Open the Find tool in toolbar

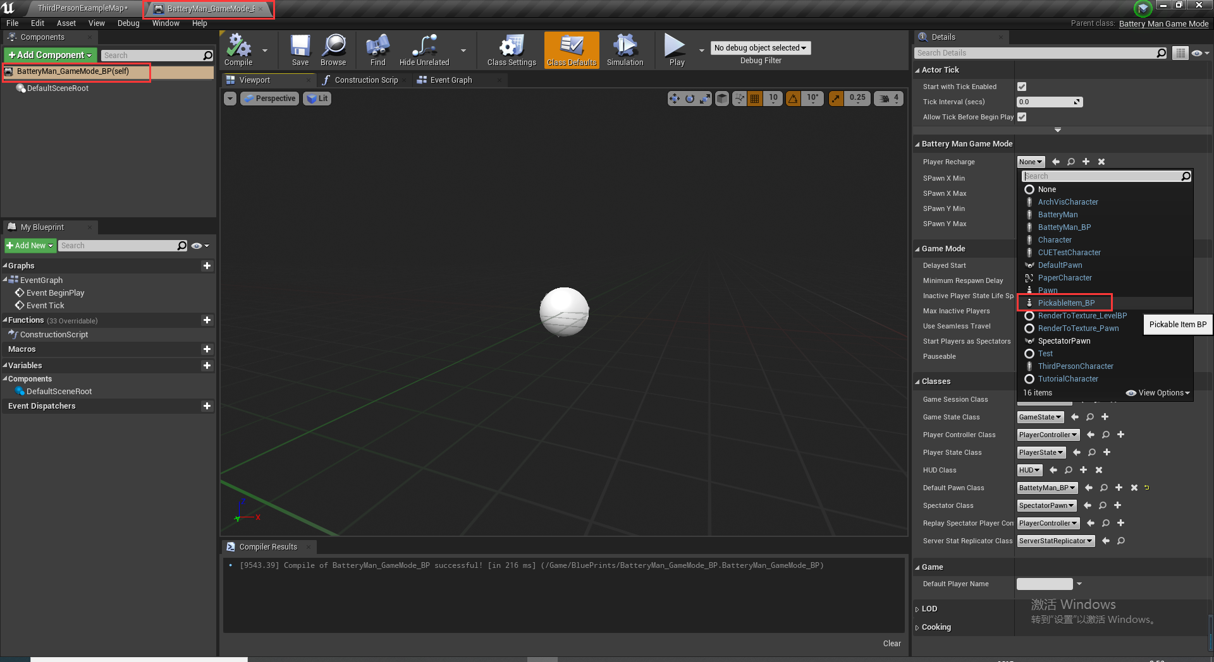pos(377,50)
